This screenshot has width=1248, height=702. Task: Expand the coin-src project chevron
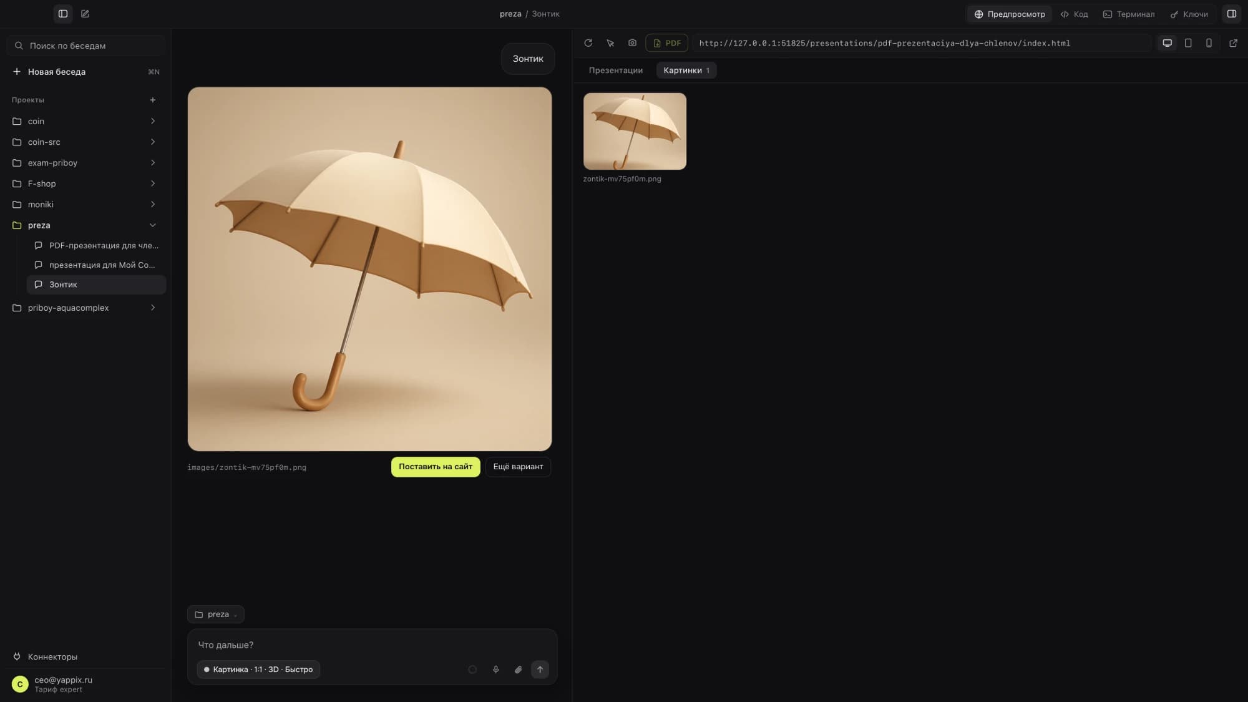(153, 142)
